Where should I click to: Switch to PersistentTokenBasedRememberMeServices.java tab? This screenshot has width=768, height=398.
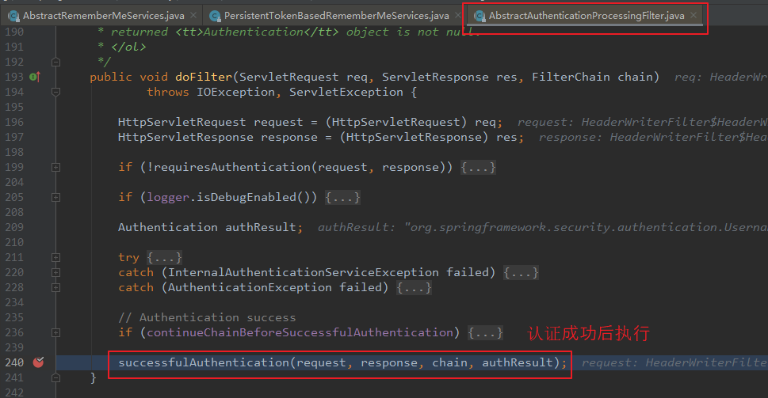pos(337,16)
